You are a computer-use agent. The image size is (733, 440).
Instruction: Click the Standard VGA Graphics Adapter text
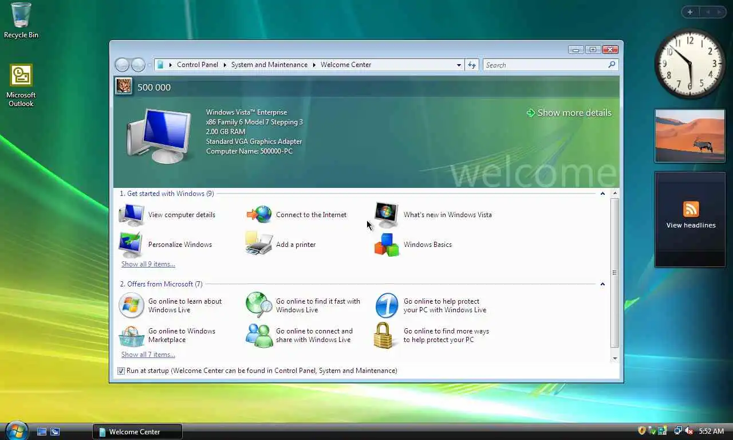point(254,142)
